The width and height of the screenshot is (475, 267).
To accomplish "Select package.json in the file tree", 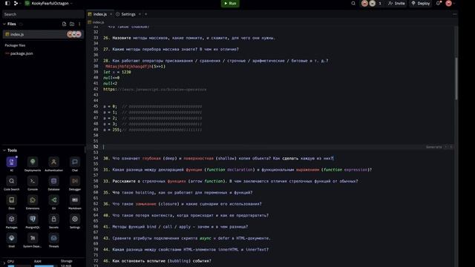I will click(x=22, y=53).
